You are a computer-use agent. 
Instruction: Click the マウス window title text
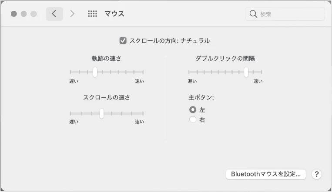click(x=114, y=14)
